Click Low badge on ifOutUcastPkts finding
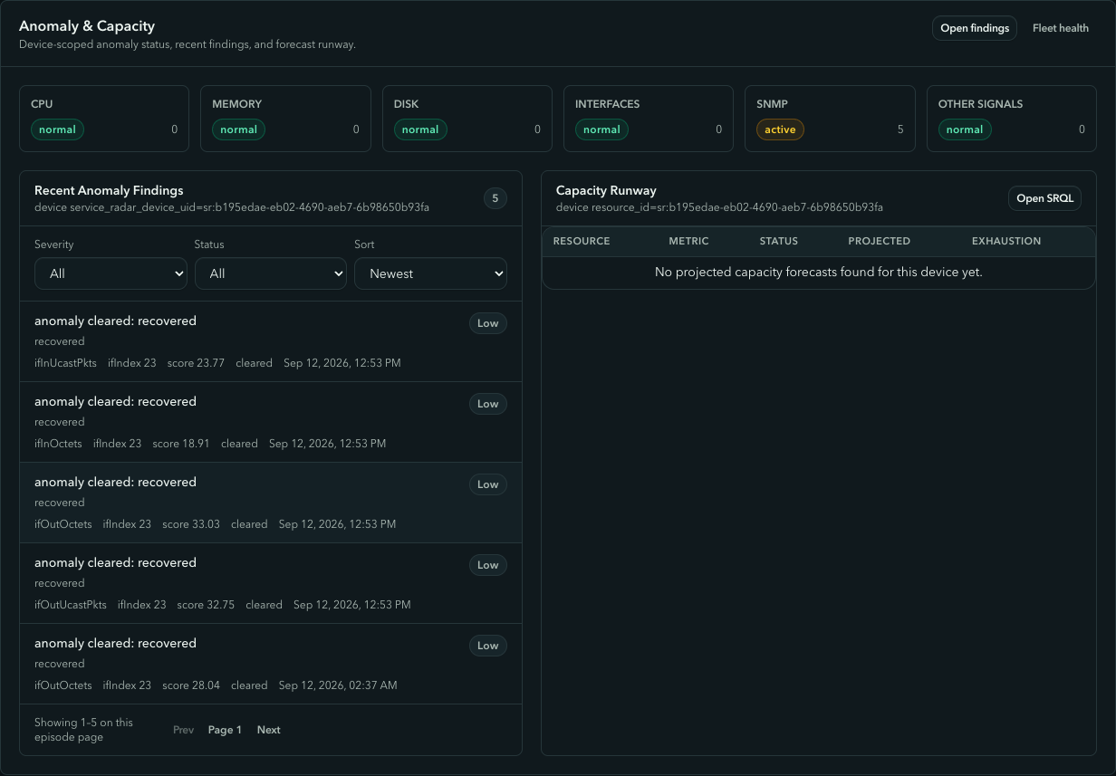1116x776 pixels. click(488, 565)
